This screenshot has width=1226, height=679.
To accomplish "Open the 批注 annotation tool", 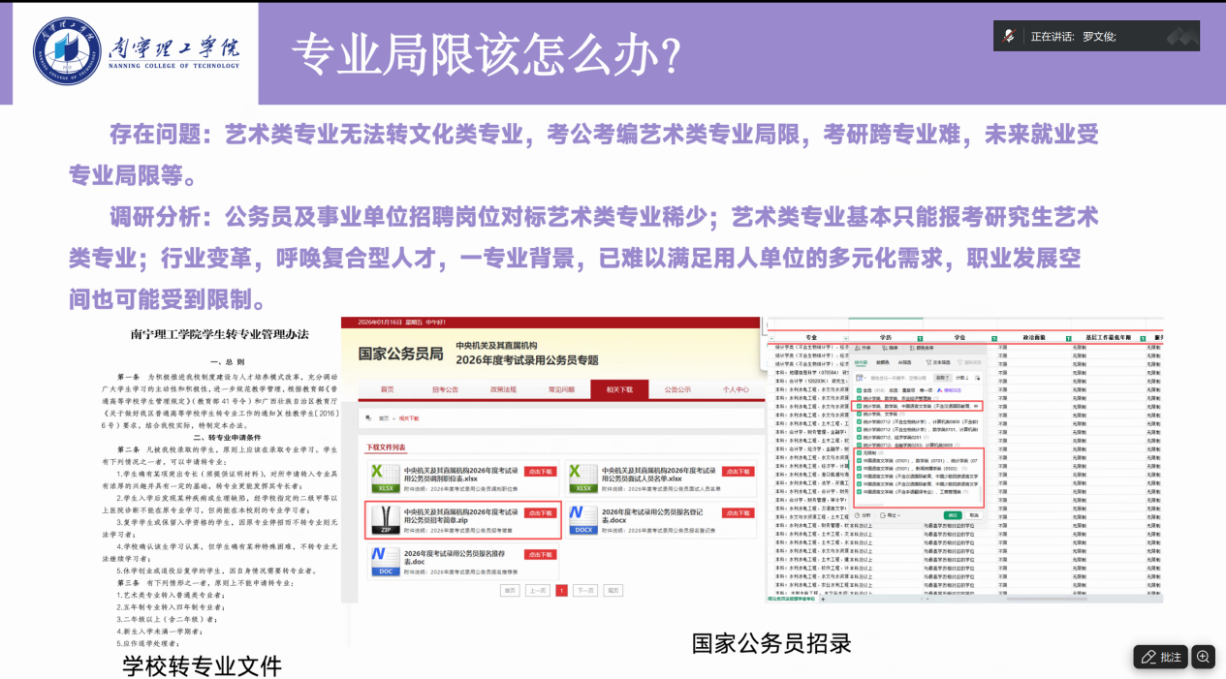I will pos(1160,657).
